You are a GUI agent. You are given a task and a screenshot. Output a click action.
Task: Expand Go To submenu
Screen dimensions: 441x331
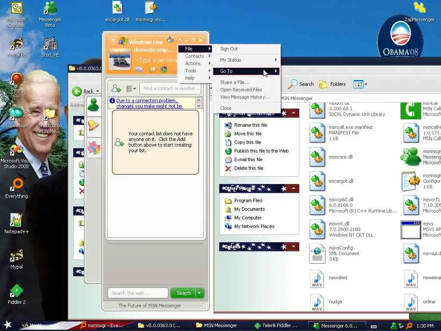pos(246,71)
